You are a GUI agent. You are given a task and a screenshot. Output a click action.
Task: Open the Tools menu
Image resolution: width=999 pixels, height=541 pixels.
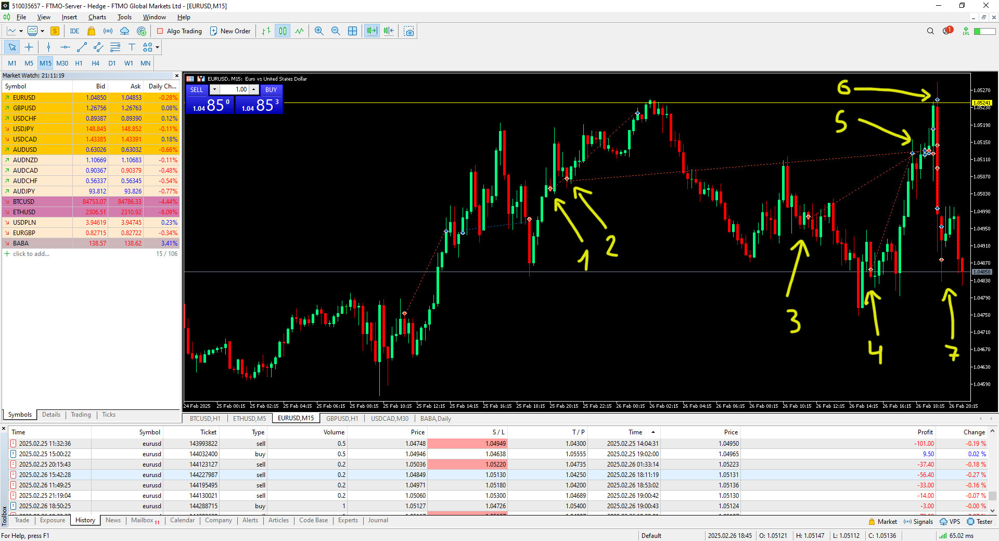(x=124, y=17)
